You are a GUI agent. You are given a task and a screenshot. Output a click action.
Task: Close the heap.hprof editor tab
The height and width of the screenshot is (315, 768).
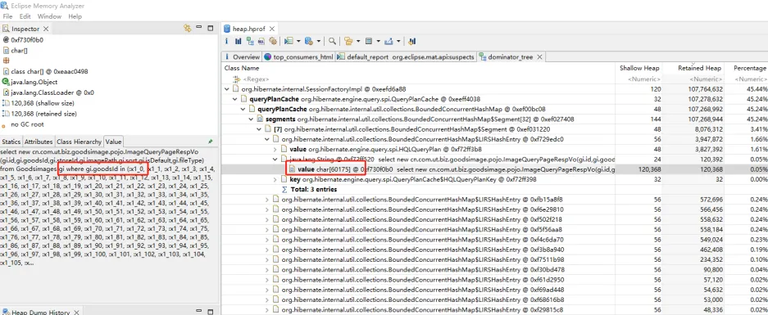tap(272, 29)
